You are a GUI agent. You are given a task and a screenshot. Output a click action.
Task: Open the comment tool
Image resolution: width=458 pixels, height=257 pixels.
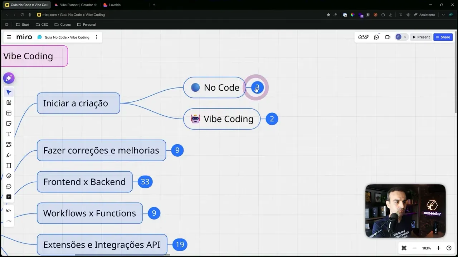tap(9, 186)
